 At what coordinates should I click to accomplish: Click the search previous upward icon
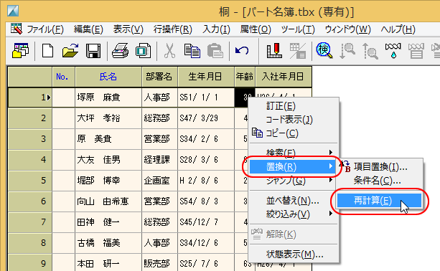[x=370, y=51]
